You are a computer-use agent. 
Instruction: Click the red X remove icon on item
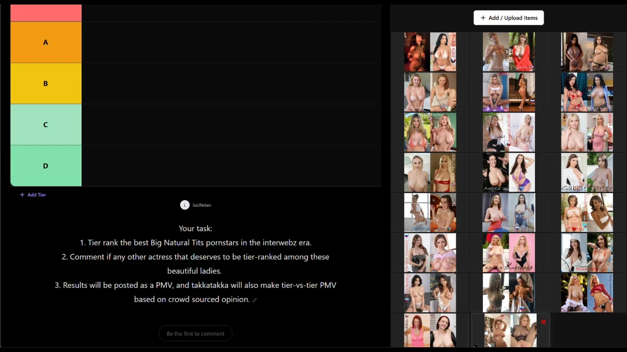543,322
